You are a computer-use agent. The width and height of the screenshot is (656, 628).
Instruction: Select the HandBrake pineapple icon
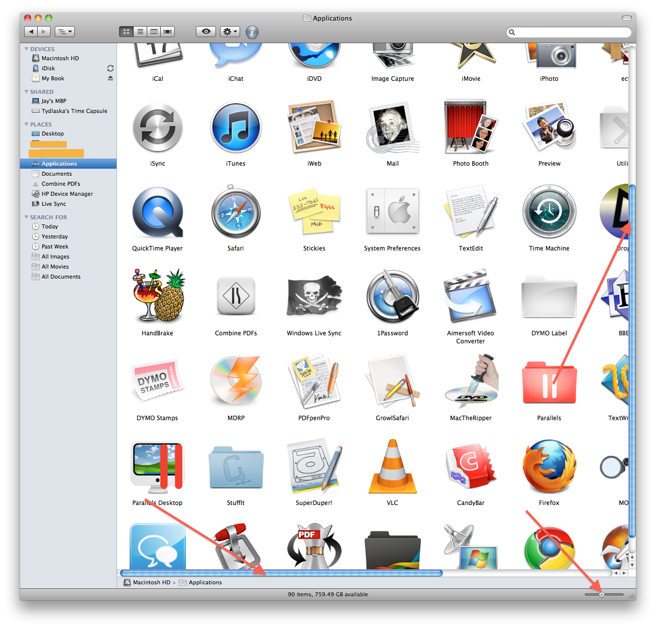[x=158, y=296]
